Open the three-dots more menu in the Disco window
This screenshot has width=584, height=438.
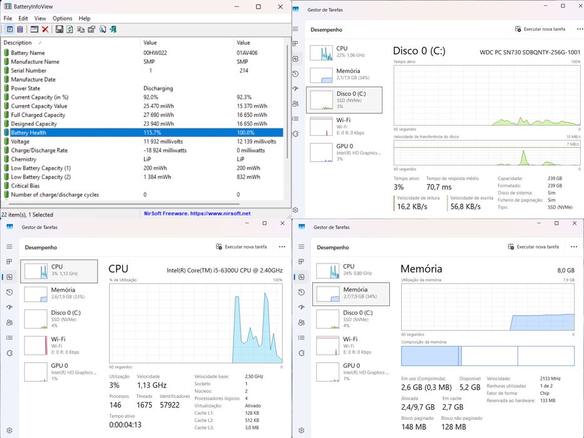pyautogui.click(x=580, y=29)
